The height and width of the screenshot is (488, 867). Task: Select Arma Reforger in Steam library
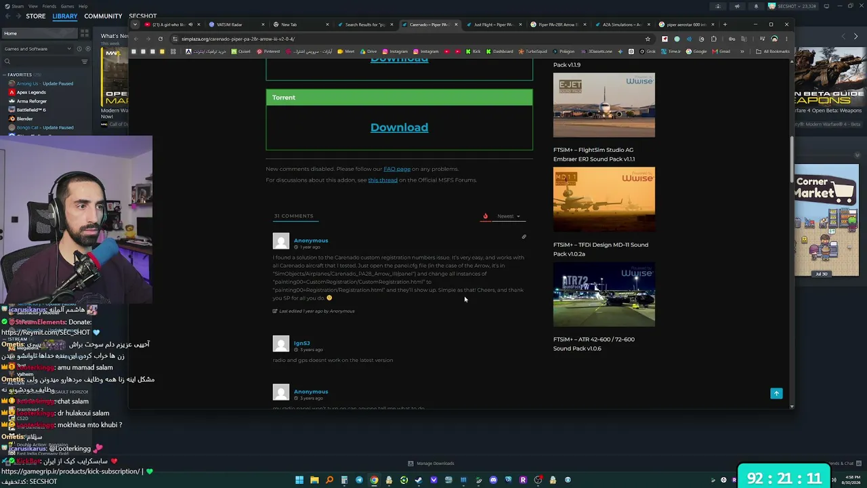32,101
